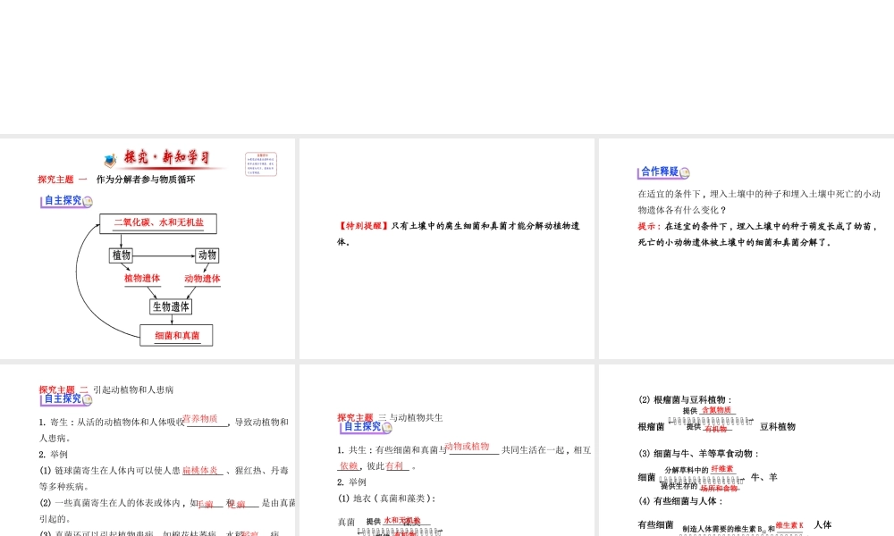This screenshot has height=536, width=894.
Task: Click the red answer 水和无机盐 in the 地衣 diagram
Action: point(402,521)
